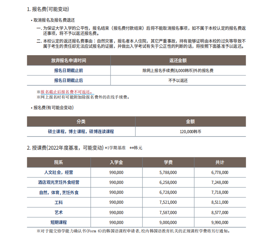Click the row label "短期课程"
The width and height of the screenshot is (253, 235).
(59, 222)
